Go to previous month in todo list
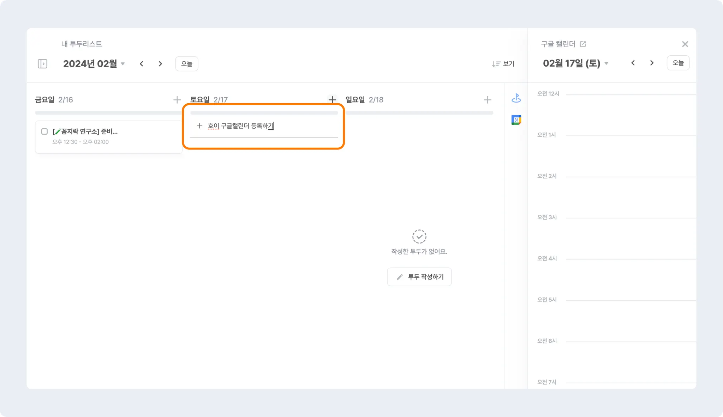The image size is (723, 417). point(142,64)
